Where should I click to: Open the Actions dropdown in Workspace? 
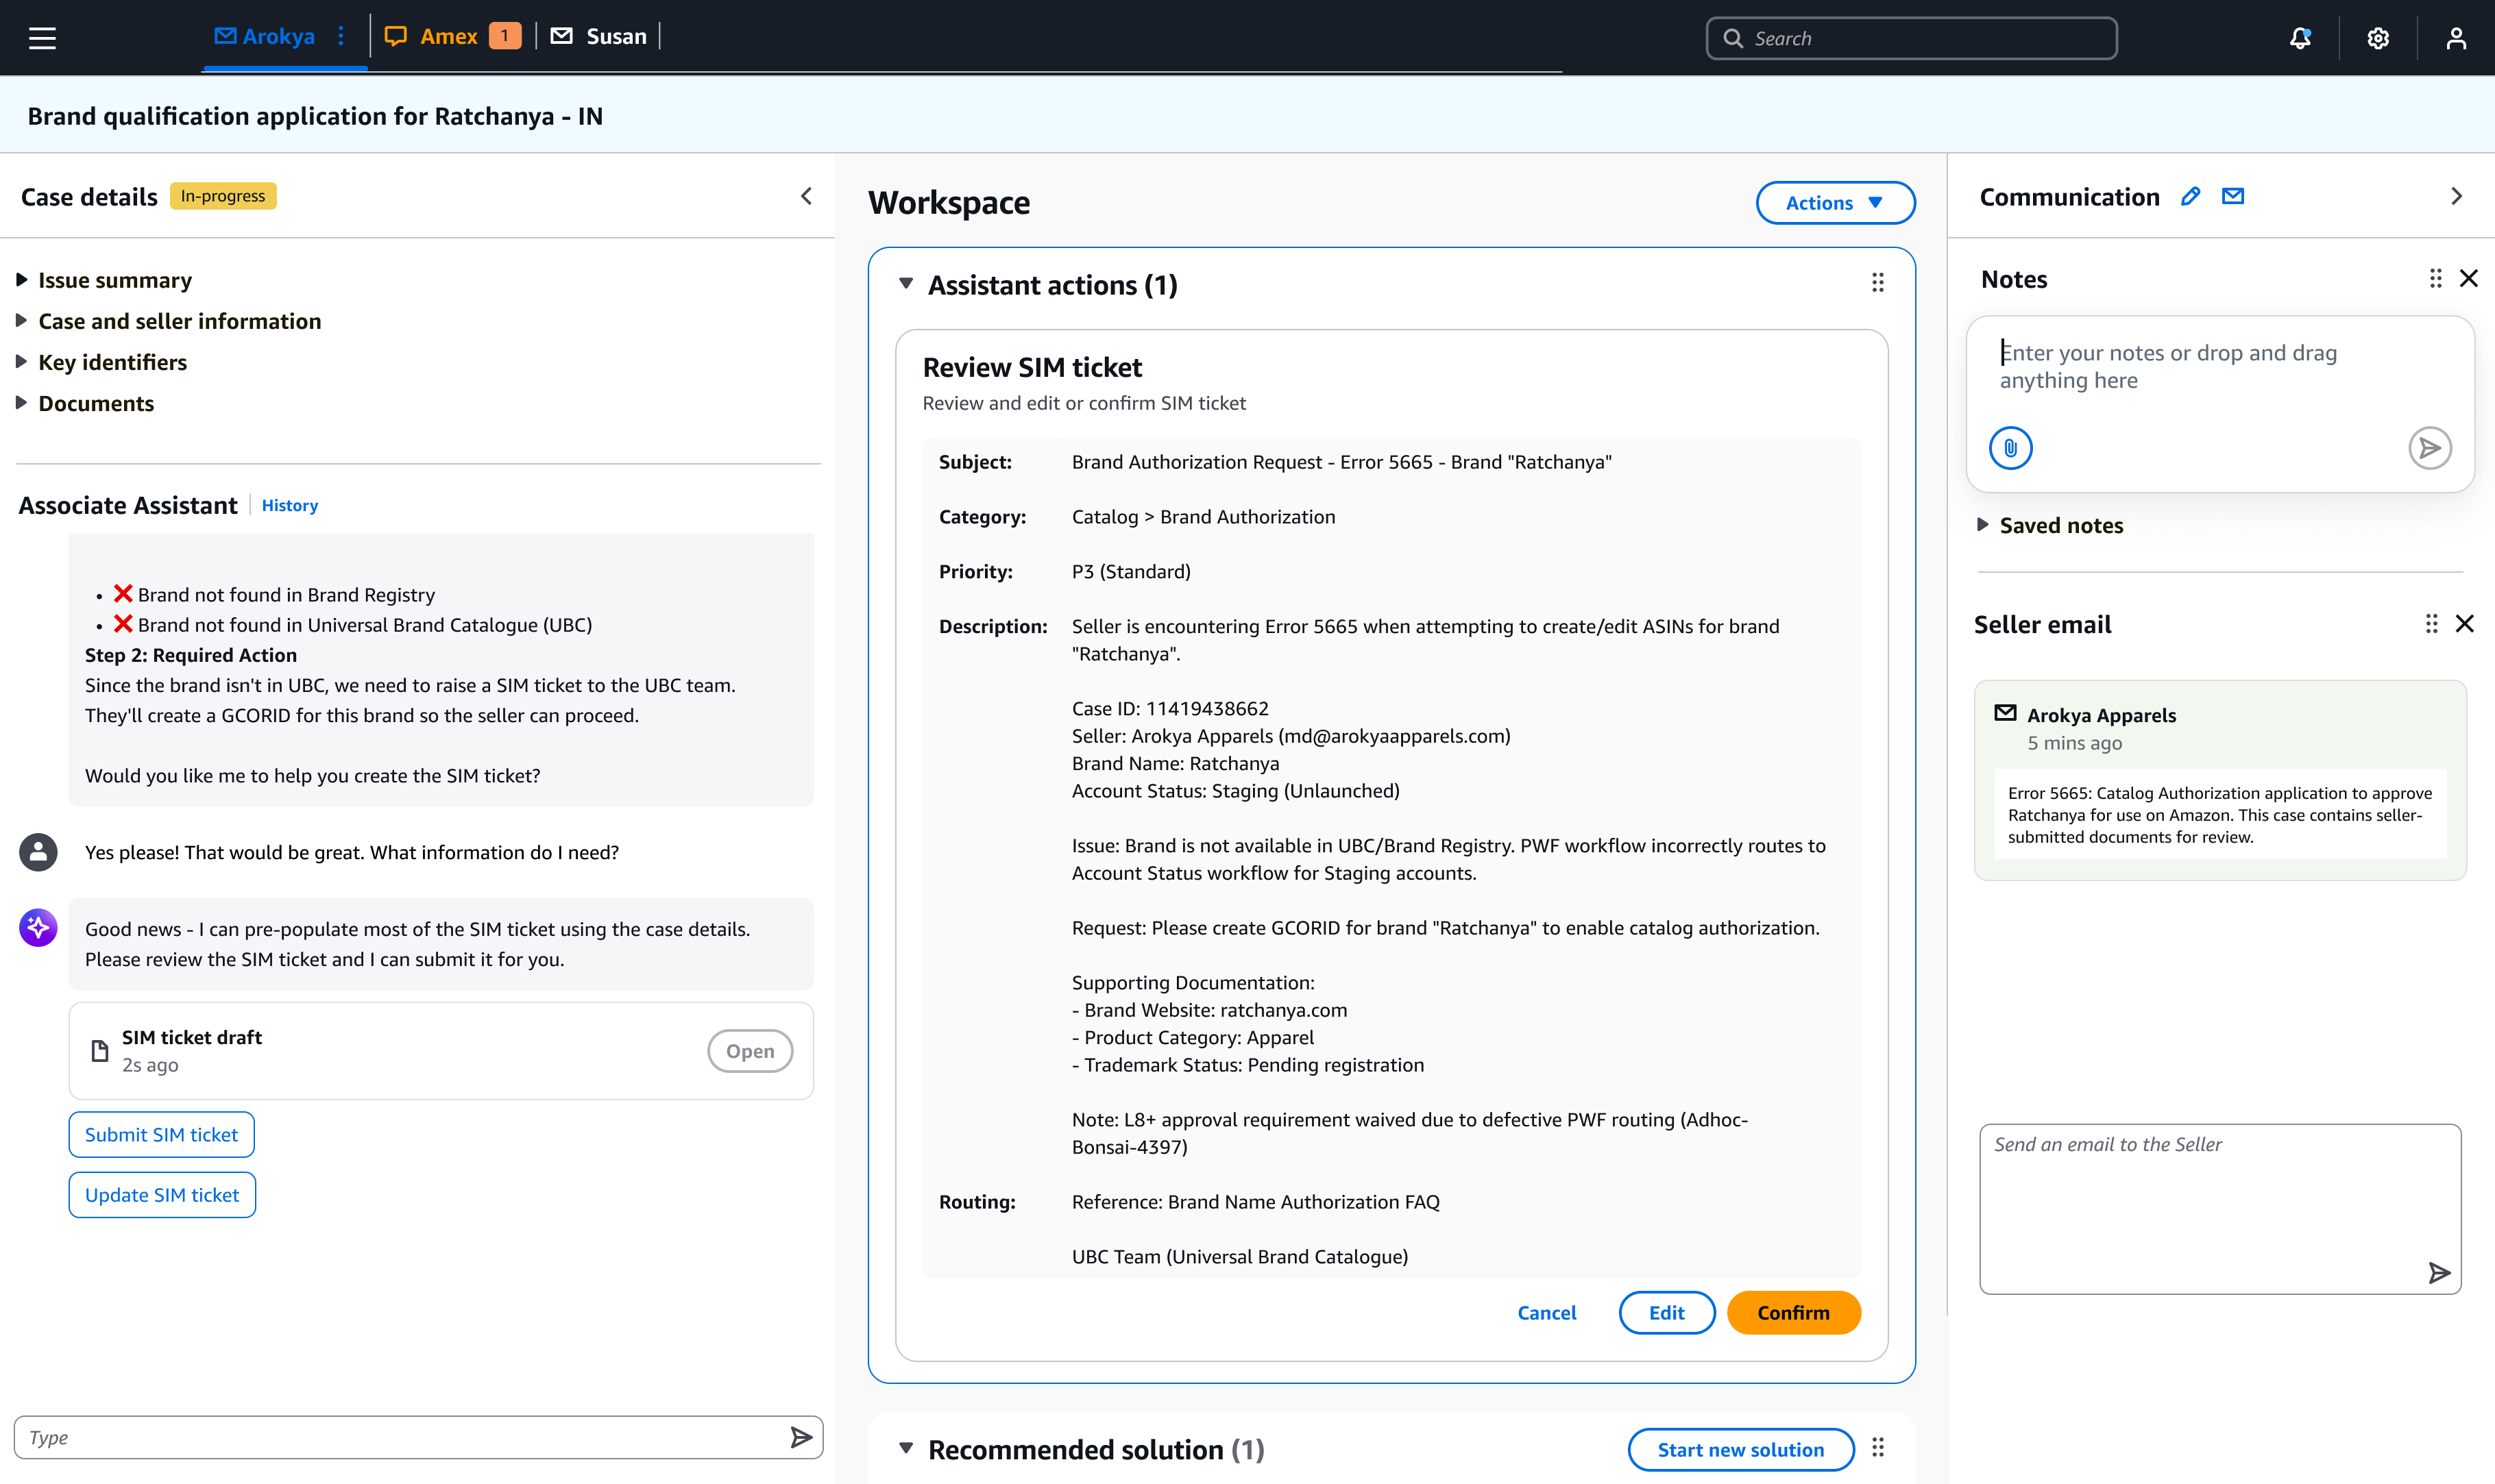[1835, 202]
